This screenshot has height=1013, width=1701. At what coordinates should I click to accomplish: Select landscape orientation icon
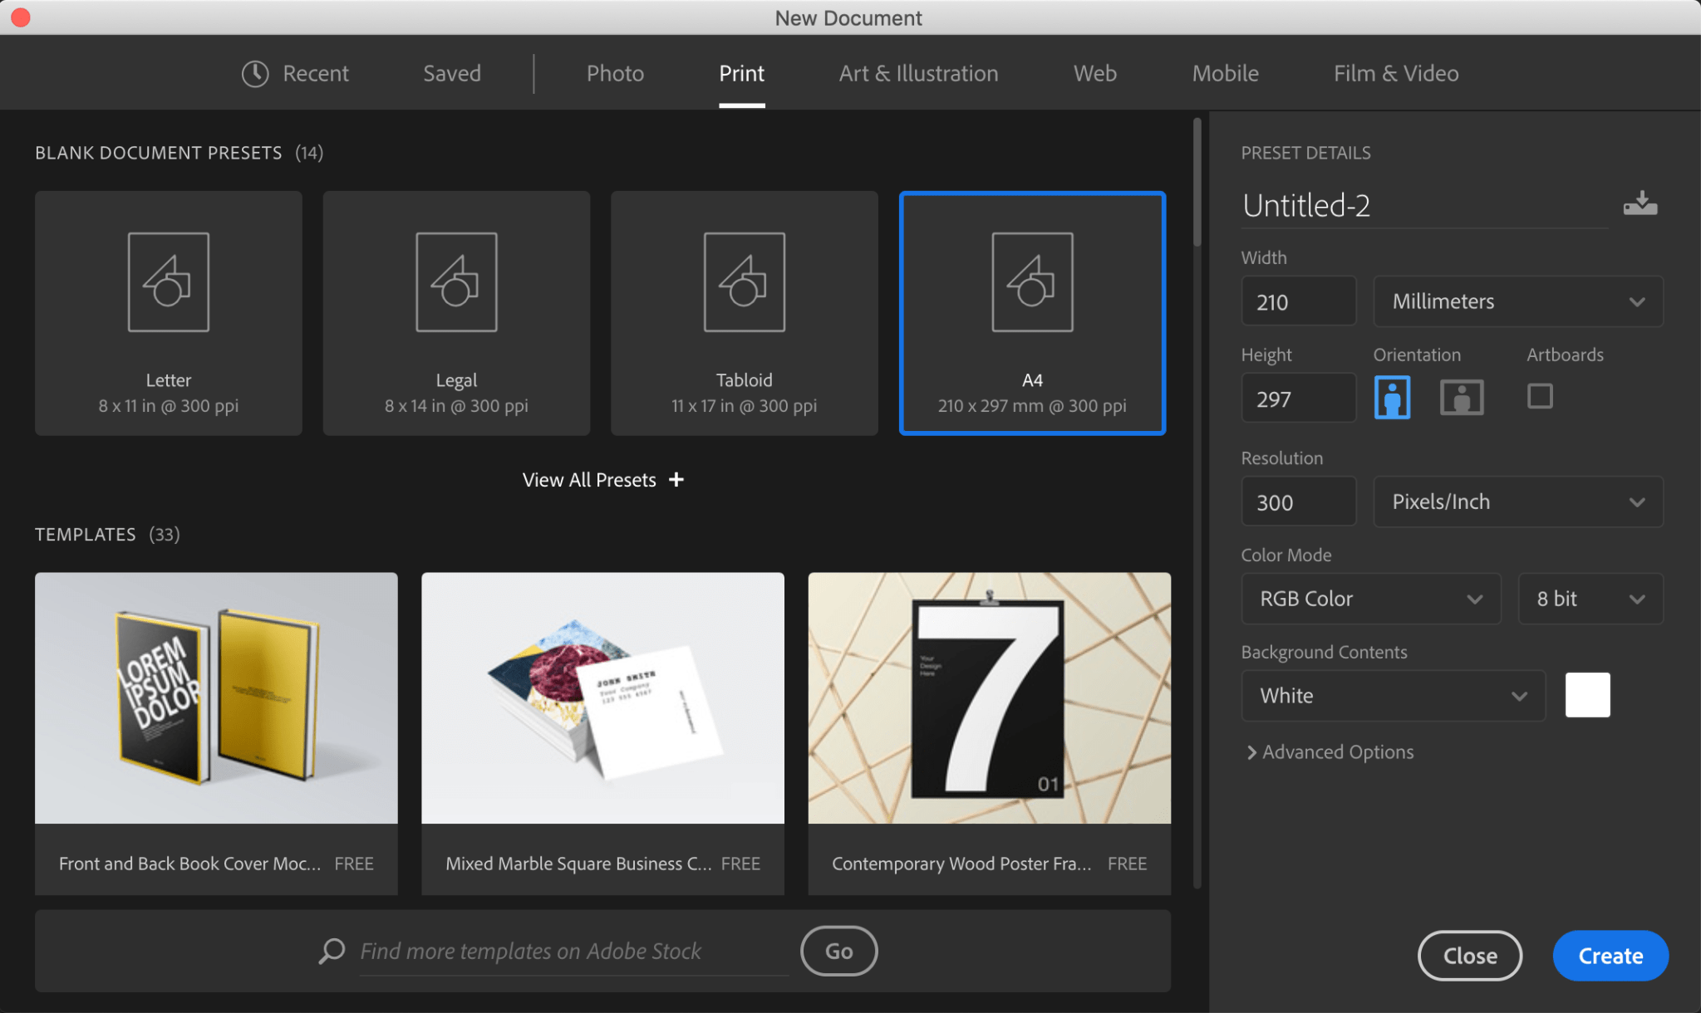point(1461,397)
